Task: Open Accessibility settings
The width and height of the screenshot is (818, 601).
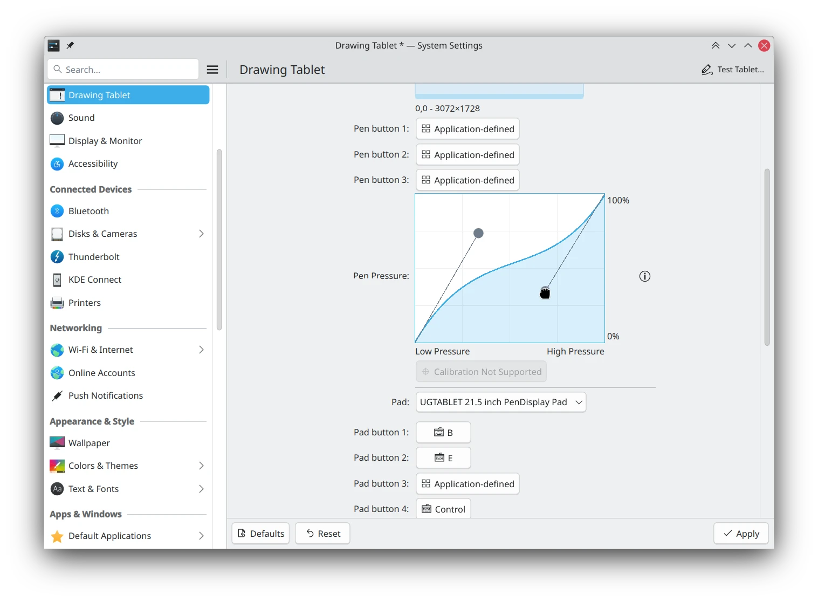Action: point(128,163)
